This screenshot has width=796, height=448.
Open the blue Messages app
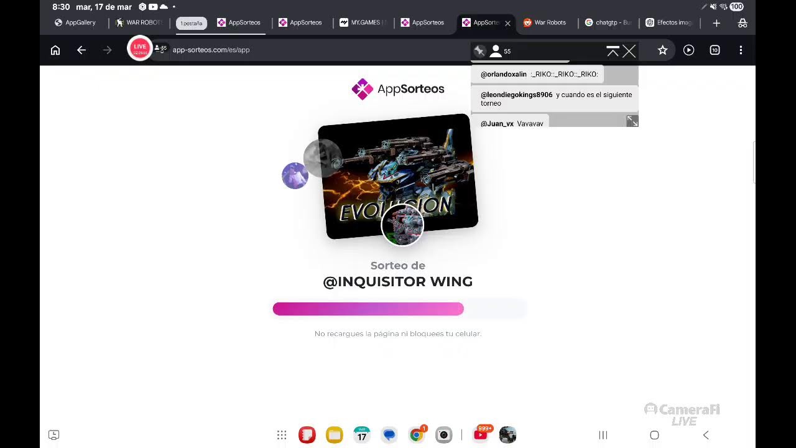click(389, 435)
